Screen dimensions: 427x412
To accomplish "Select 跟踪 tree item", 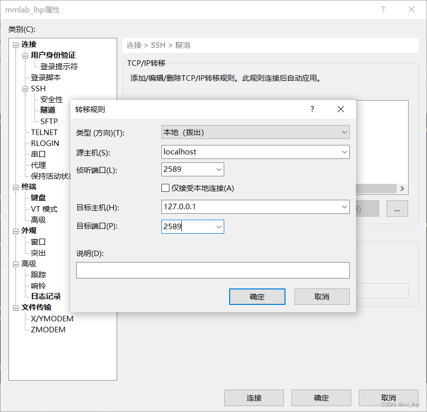I will coord(38,275).
